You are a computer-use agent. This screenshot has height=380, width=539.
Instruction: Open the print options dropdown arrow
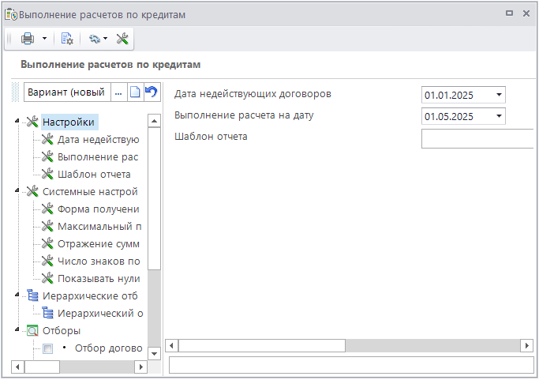(x=44, y=38)
